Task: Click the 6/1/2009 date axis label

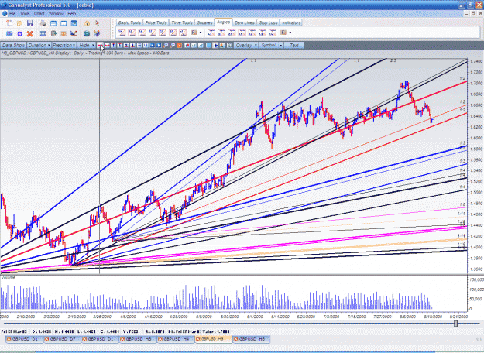Action: (255, 317)
